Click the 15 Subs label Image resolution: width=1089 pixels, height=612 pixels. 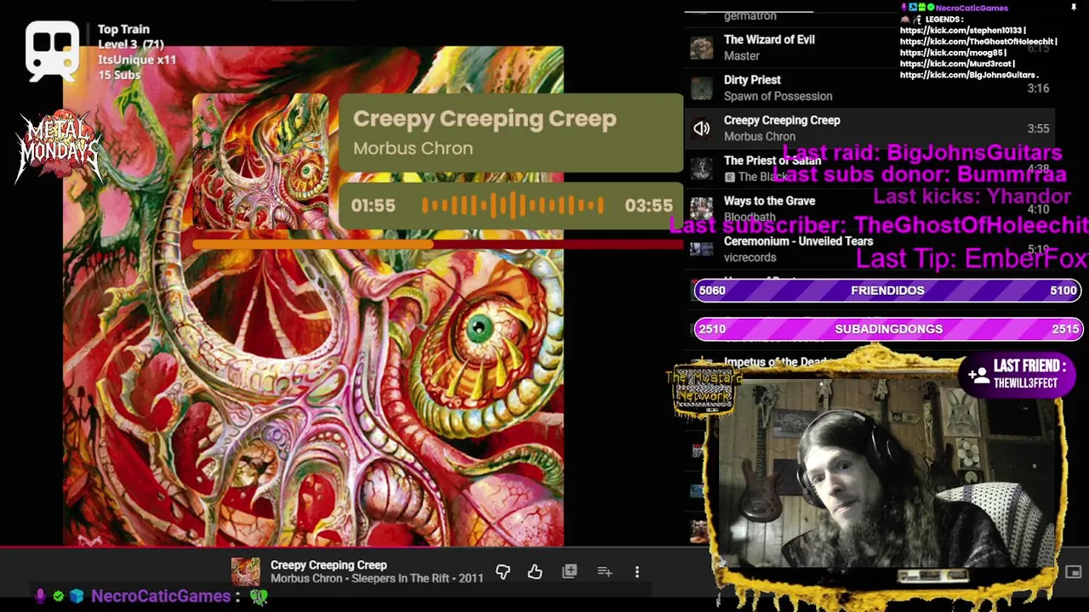pyautogui.click(x=119, y=75)
